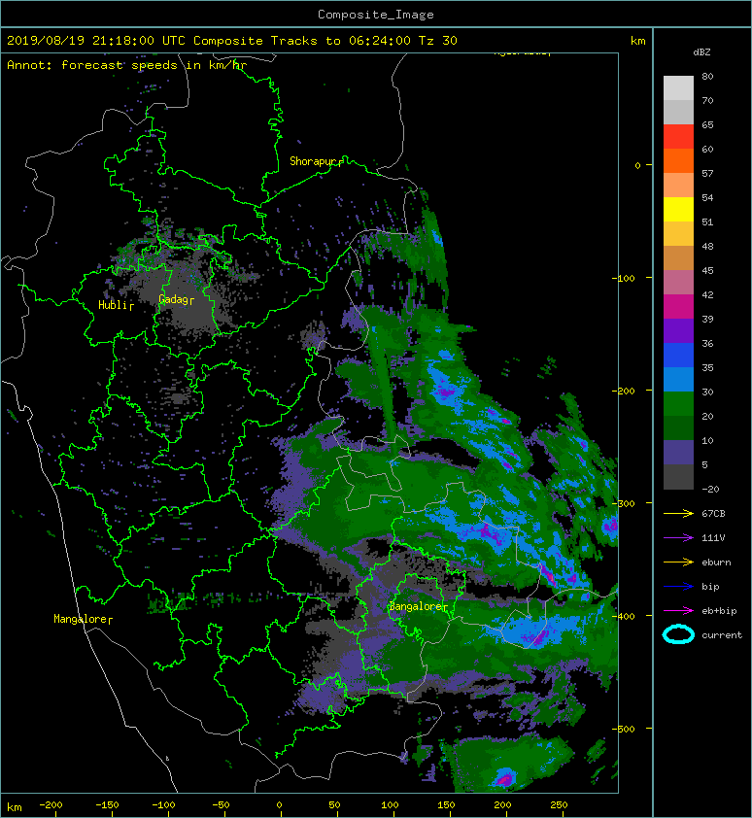Pick the bright green swatch in dBZ scale

tap(678, 403)
